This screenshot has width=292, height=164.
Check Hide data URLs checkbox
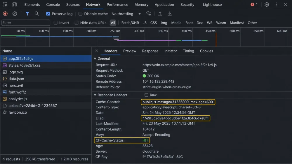click(76, 23)
